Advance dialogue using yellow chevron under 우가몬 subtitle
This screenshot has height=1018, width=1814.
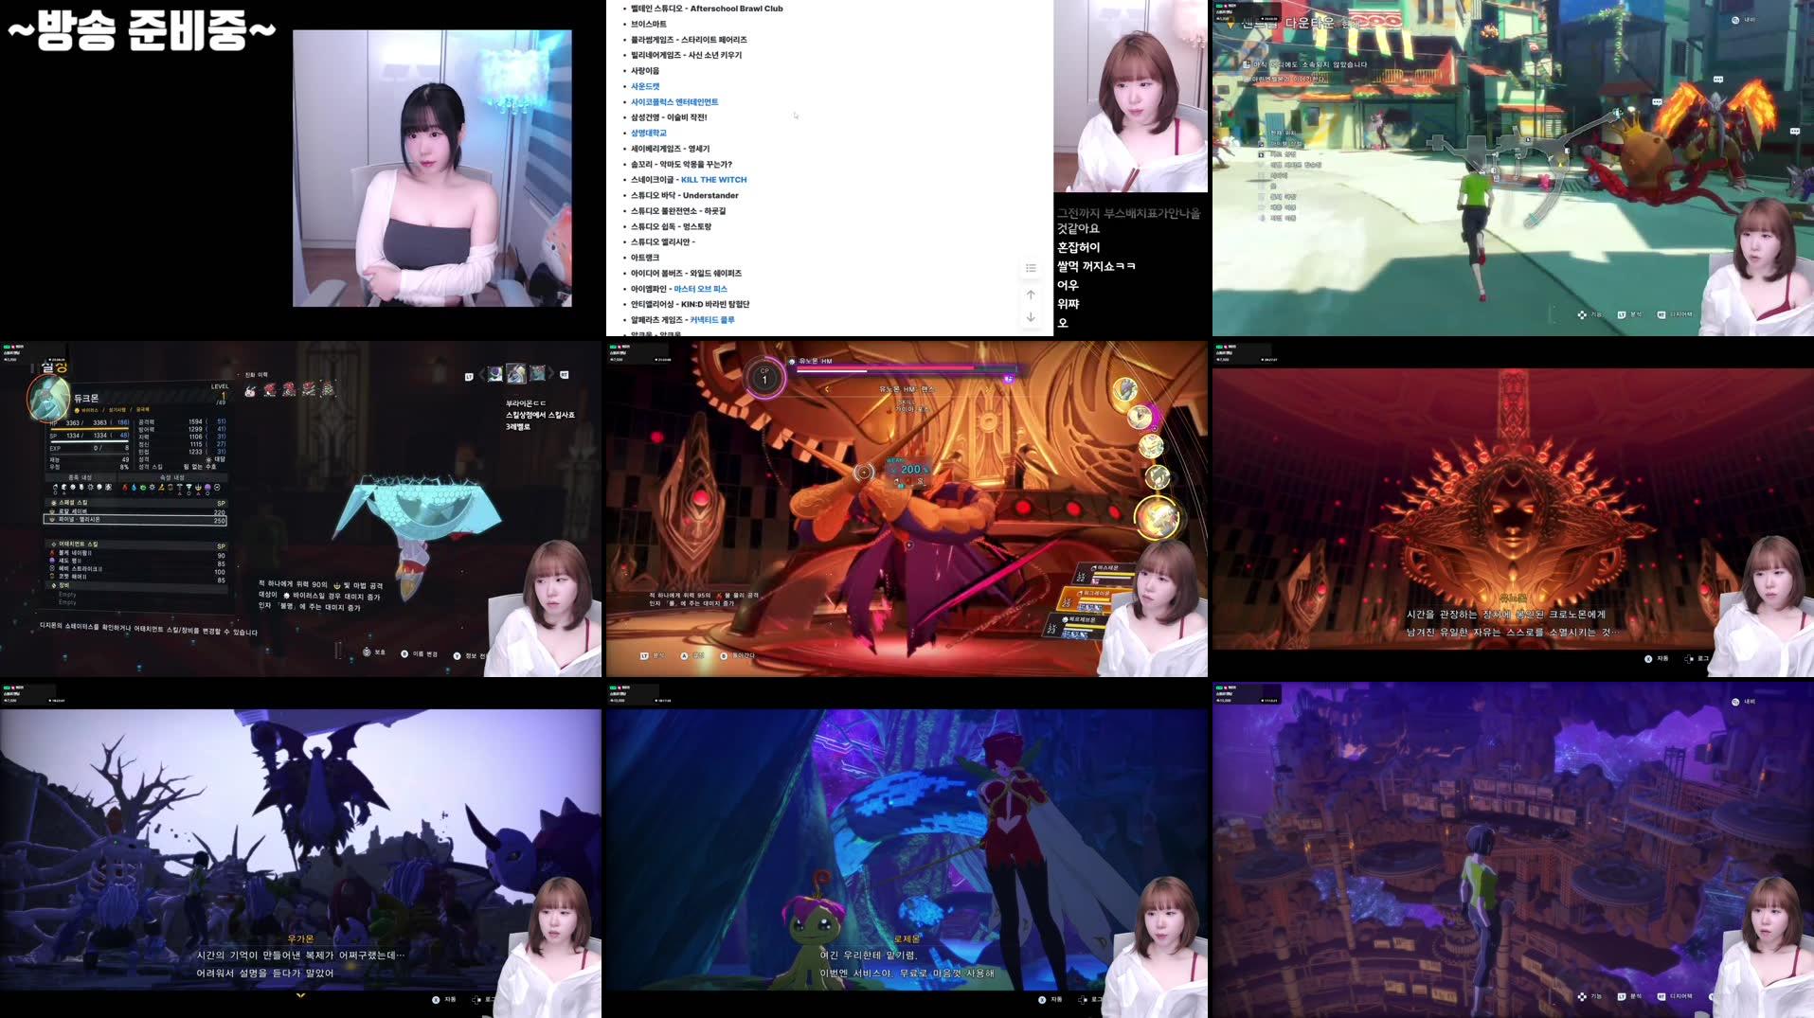click(x=300, y=995)
